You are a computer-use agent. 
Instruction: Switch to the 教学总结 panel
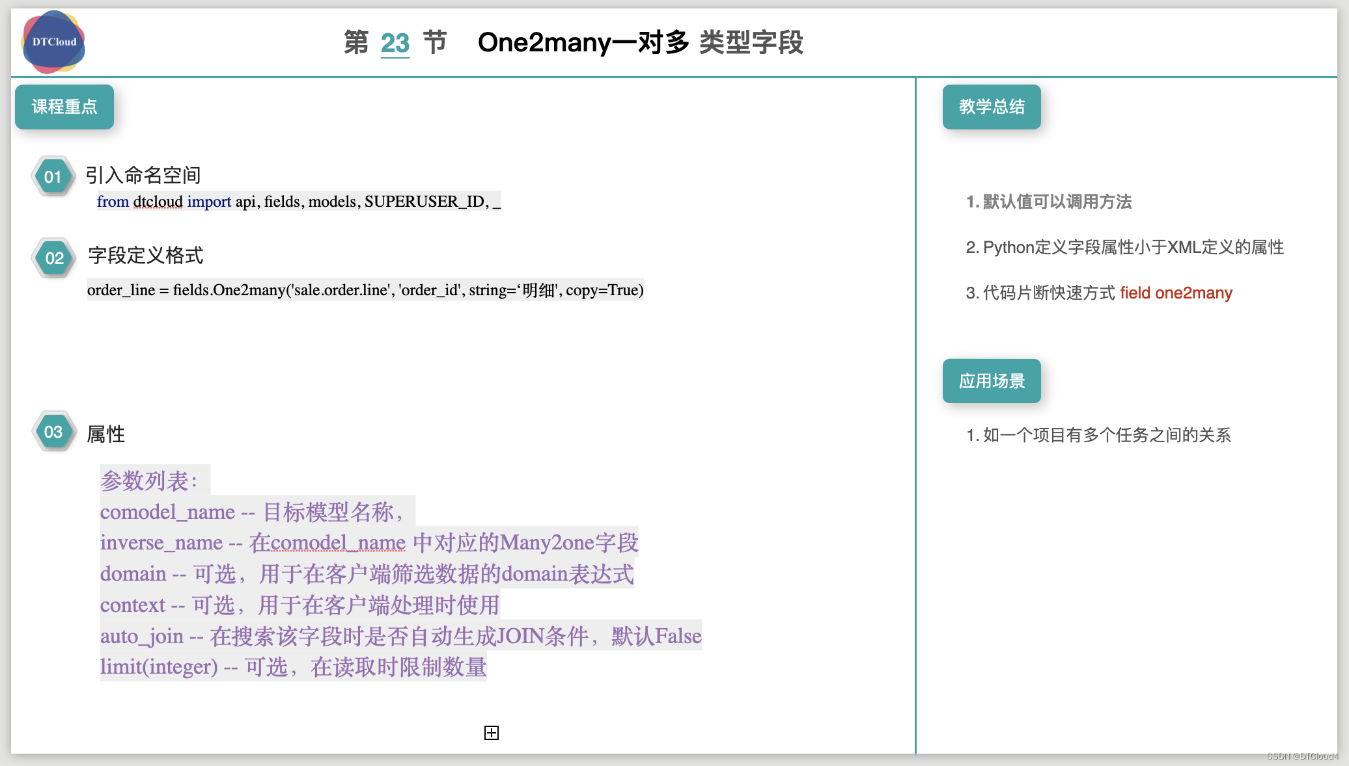click(x=992, y=107)
